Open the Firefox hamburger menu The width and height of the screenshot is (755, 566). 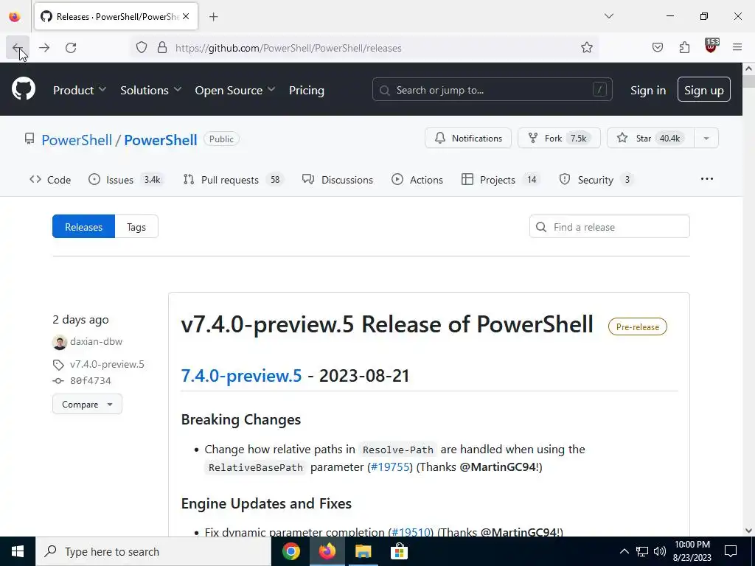pos(737,47)
